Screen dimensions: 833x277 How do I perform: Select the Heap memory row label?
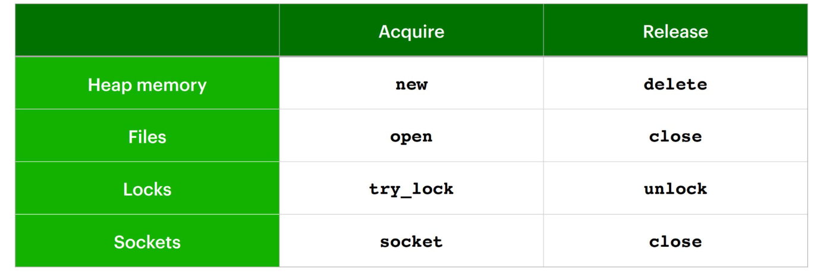coord(147,84)
